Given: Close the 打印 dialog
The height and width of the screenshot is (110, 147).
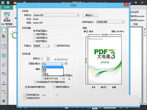Looking at the screenshot, I should pyautogui.click(x=126, y=5).
